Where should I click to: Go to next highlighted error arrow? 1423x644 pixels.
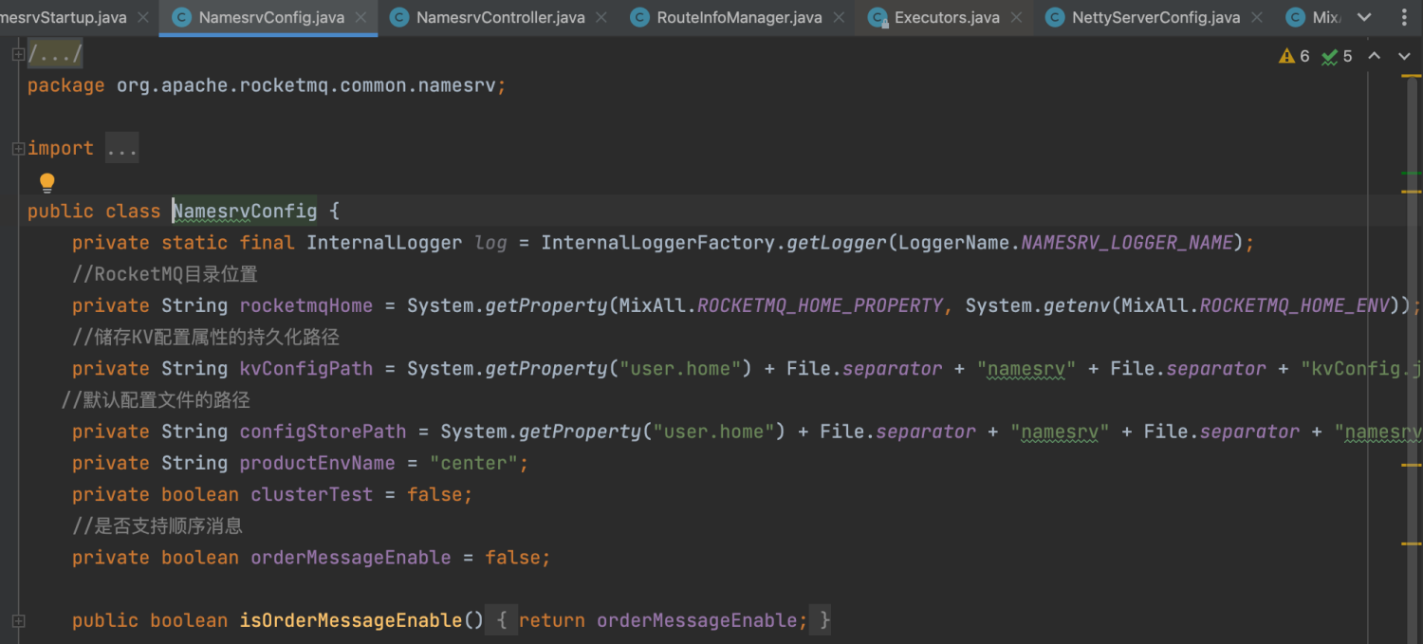pos(1404,56)
